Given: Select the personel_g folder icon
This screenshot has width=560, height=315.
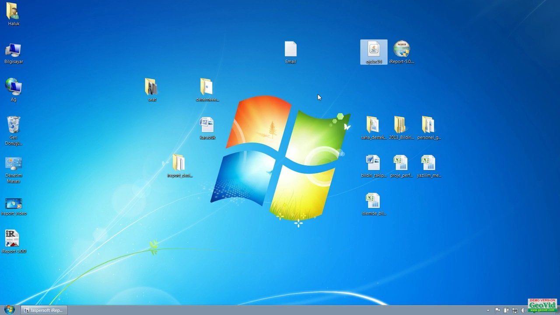Looking at the screenshot, I should (428, 125).
